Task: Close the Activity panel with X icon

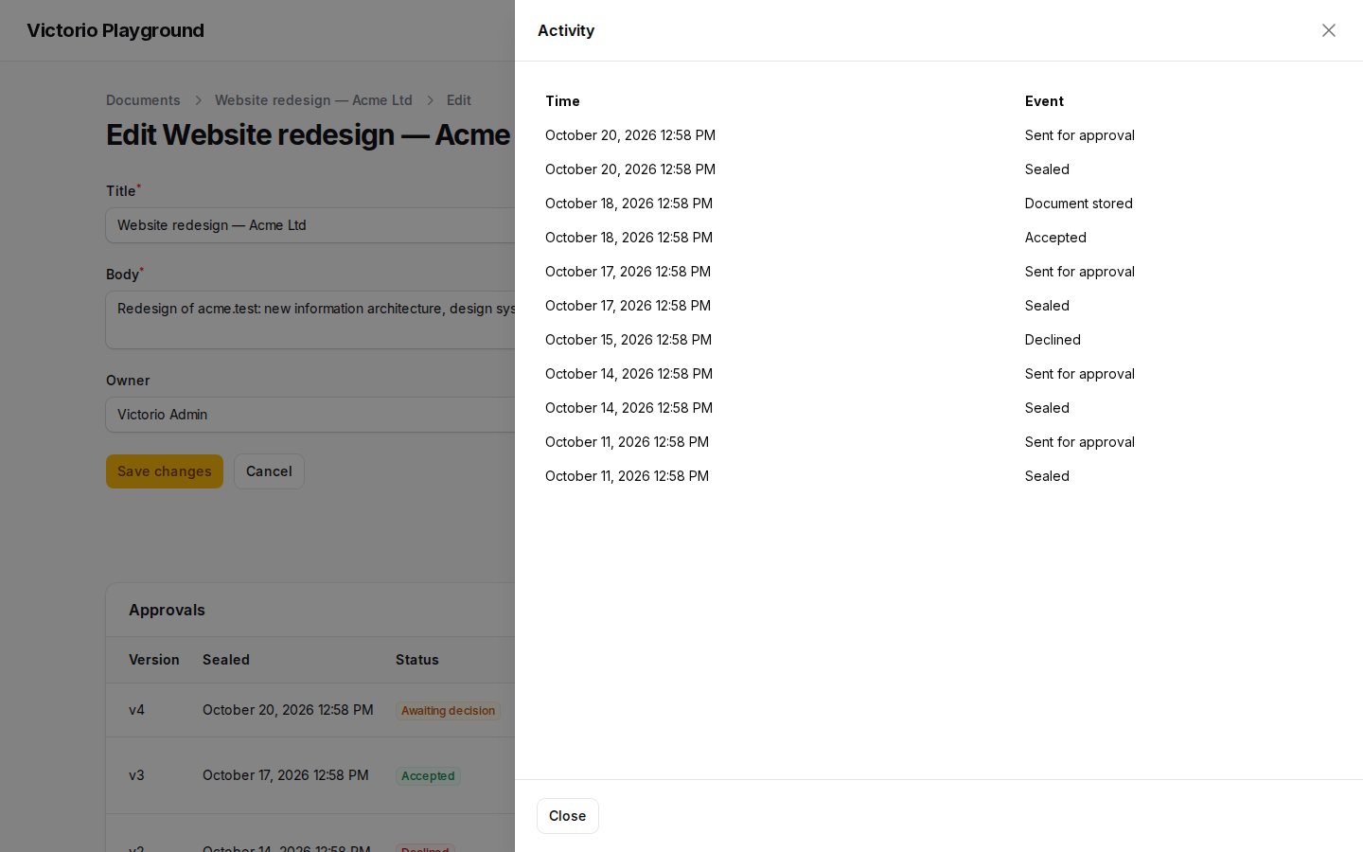Action: 1329,30
